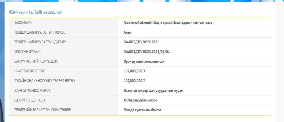This screenshot has width=284, height=122.
Task: Click the 'НИЙТ ТӨСӨВТ ӨРТӨГ' label
Action: [30, 71]
